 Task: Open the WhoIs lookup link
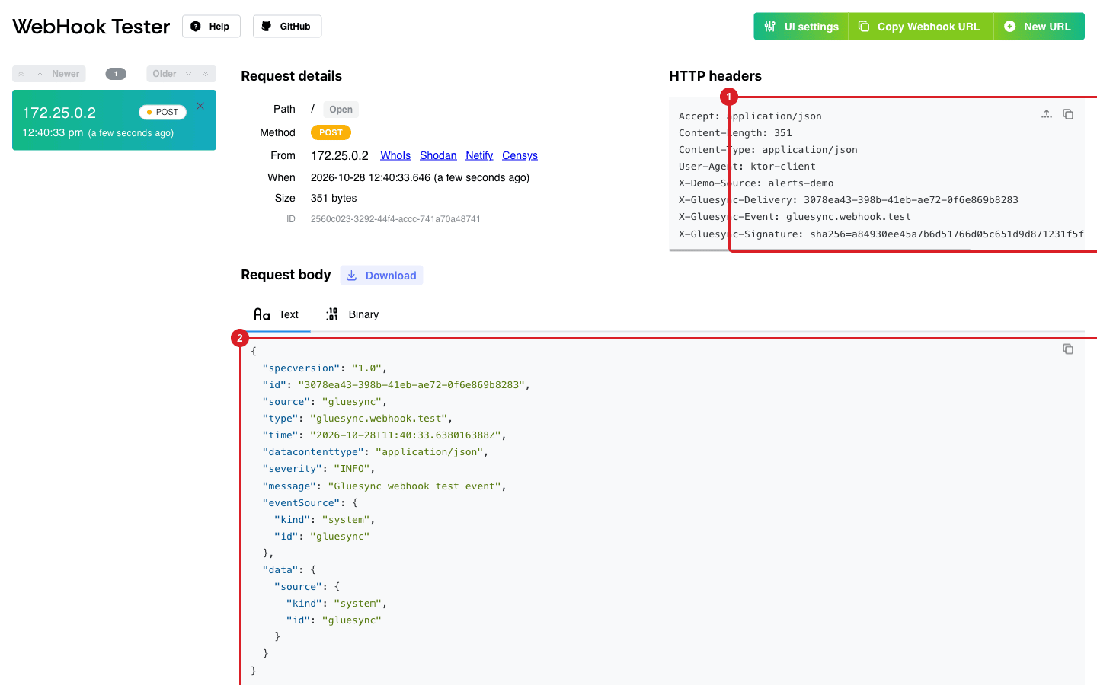point(395,155)
